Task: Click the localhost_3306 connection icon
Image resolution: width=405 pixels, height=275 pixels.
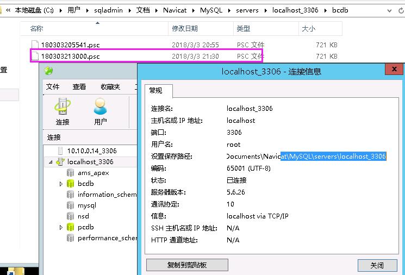Action: [60, 161]
